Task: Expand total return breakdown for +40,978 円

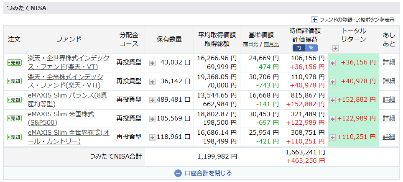Action: 333,82
